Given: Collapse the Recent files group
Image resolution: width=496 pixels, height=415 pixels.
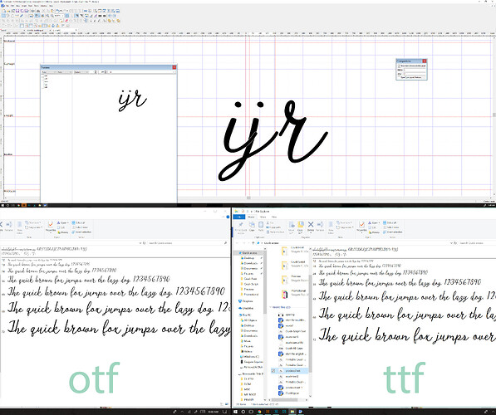Looking at the screenshot, I should pyautogui.click(x=271, y=307).
